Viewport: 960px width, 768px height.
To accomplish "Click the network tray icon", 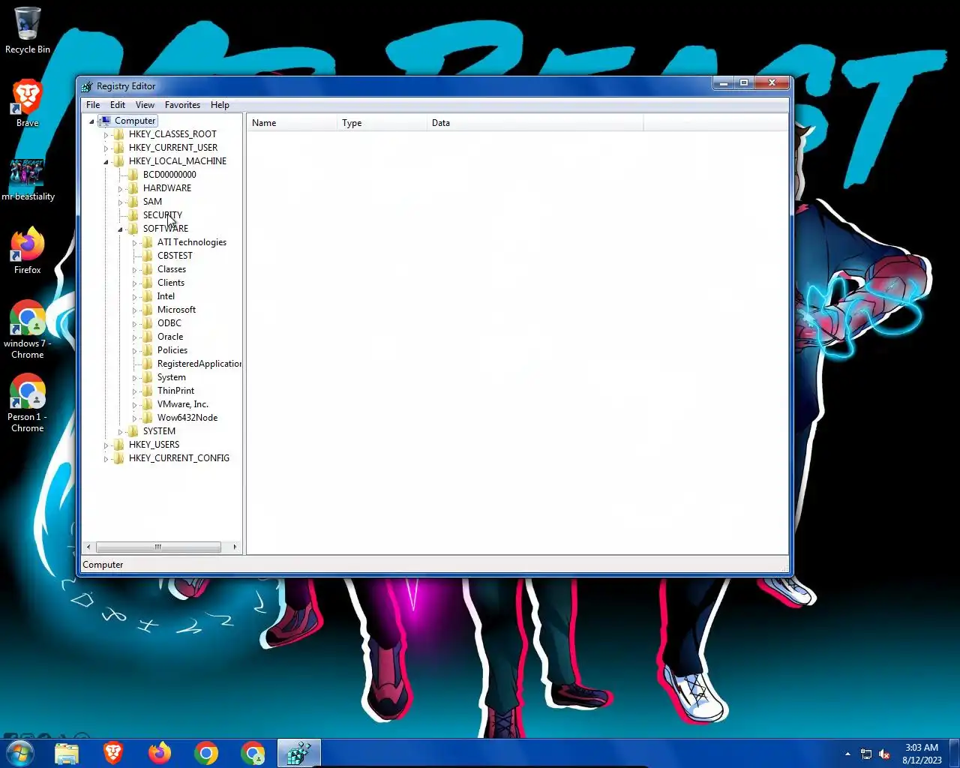I will [866, 754].
